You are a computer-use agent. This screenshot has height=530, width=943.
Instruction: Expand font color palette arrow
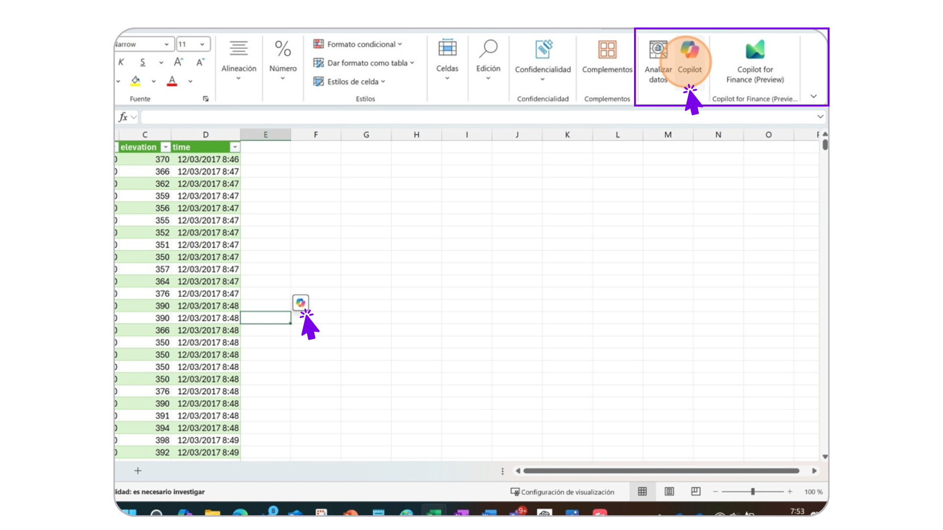click(190, 81)
